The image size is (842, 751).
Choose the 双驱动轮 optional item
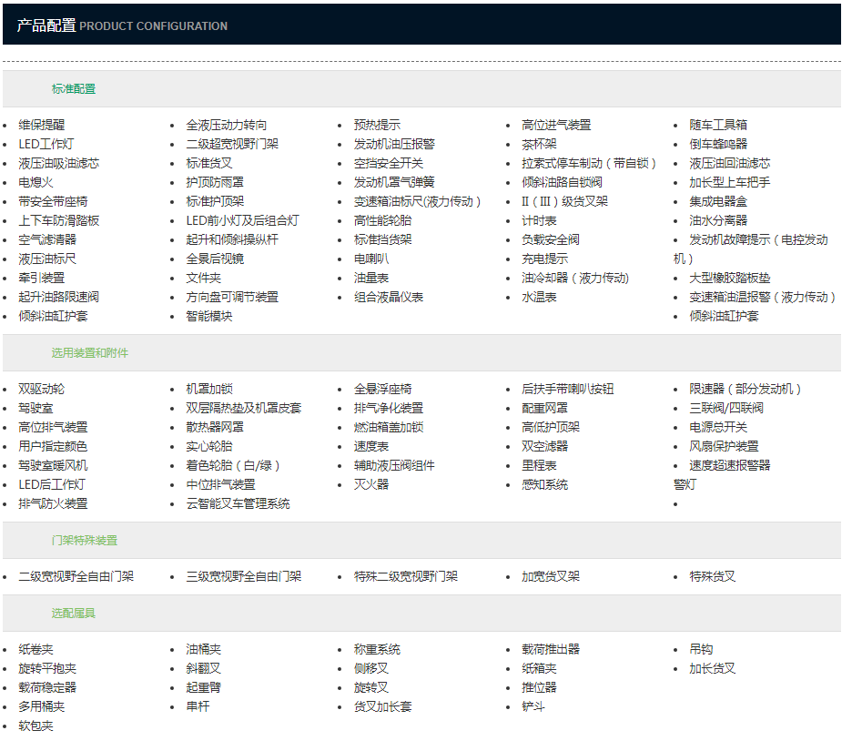coord(42,389)
